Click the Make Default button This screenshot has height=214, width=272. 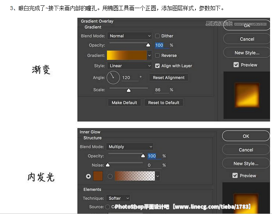(x=124, y=103)
